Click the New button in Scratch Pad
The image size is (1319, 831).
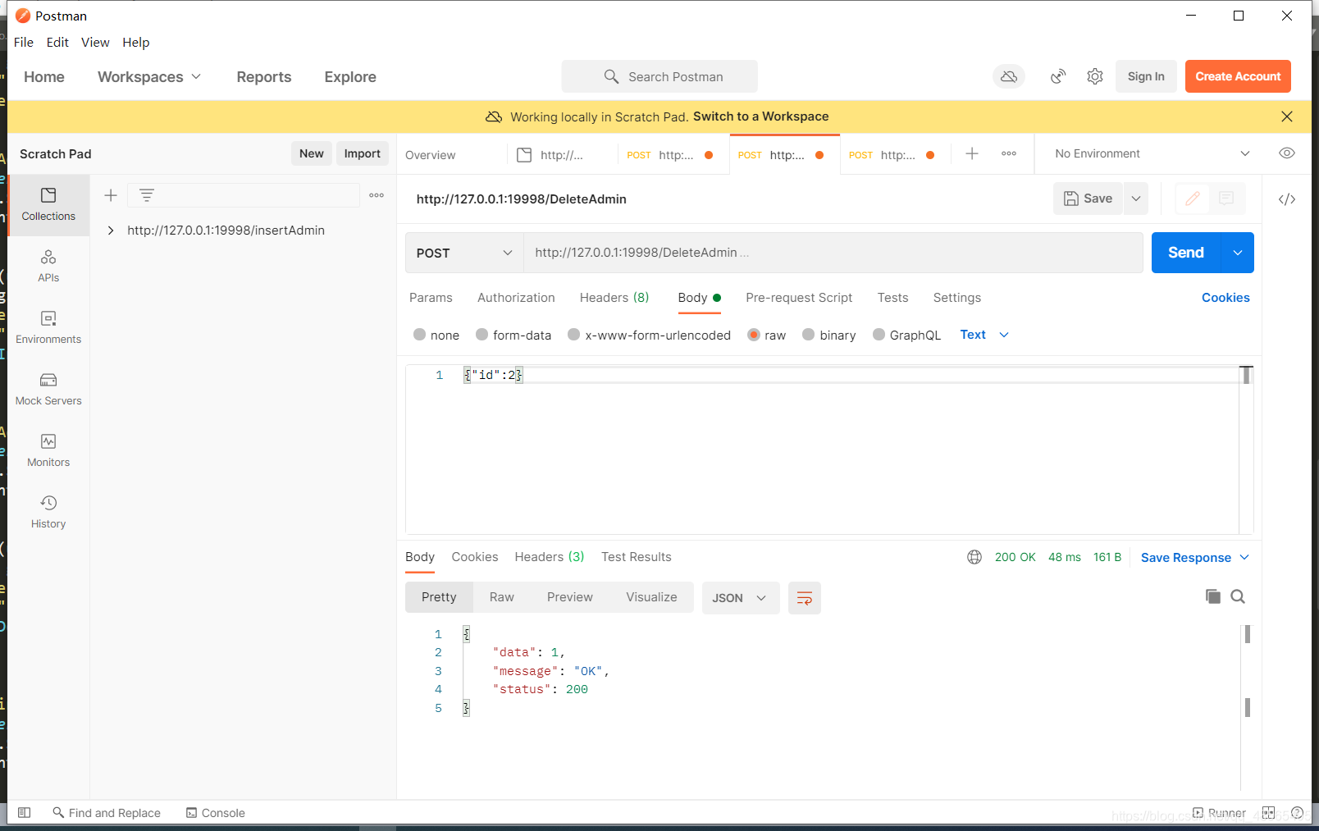[x=312, y=153]
